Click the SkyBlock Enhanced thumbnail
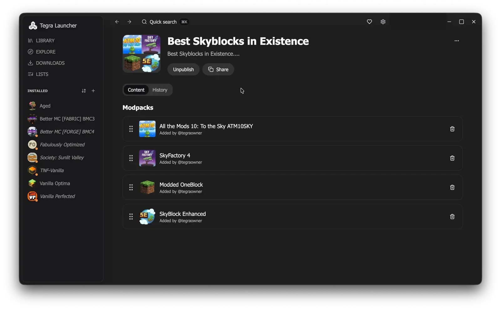The height and width of the screenshot is (310, 501). tap(147, 216)
